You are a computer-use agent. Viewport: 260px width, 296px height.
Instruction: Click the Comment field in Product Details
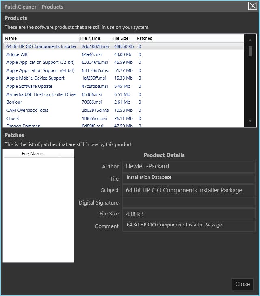tap(189, 226)
